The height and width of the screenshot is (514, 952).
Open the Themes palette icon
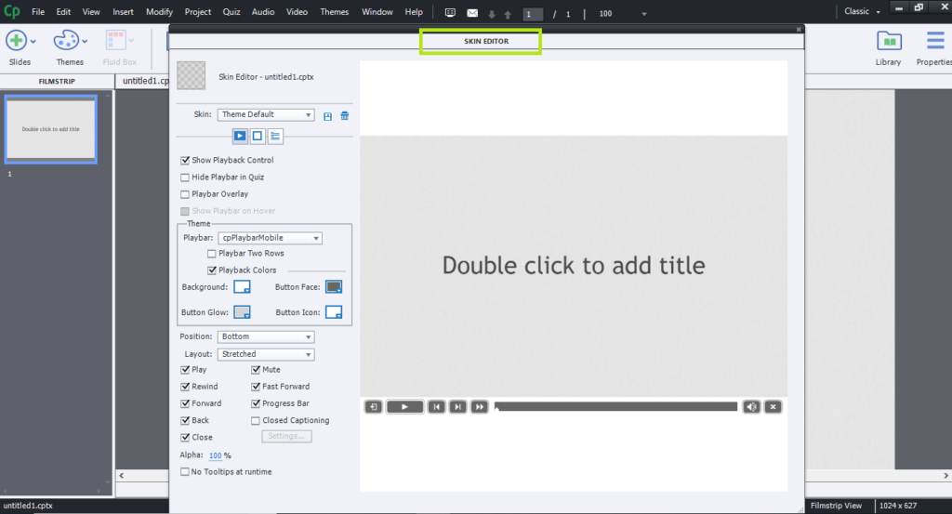[65, 41]
